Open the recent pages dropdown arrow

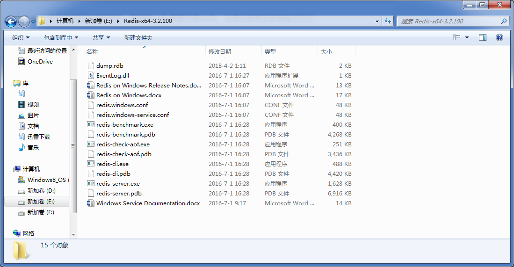(33, 22)
